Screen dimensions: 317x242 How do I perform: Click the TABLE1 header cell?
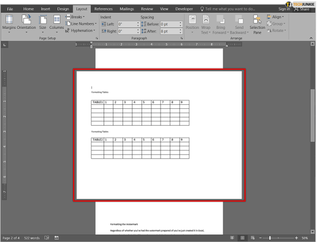[x=97, y=102]
